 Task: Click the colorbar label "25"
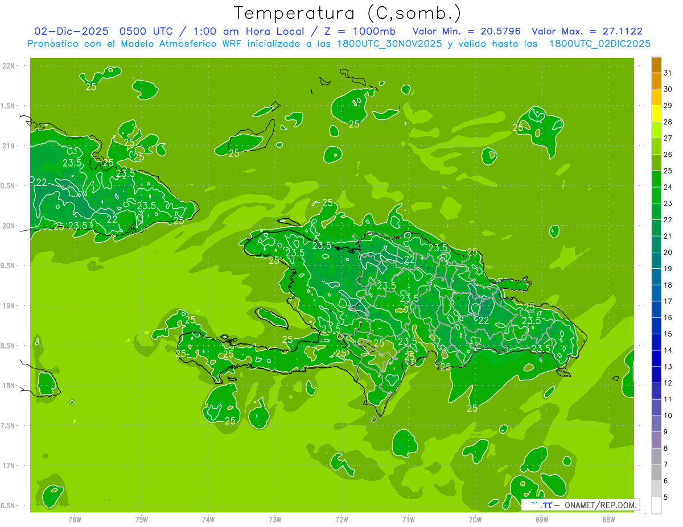click(x=668, y=171)
